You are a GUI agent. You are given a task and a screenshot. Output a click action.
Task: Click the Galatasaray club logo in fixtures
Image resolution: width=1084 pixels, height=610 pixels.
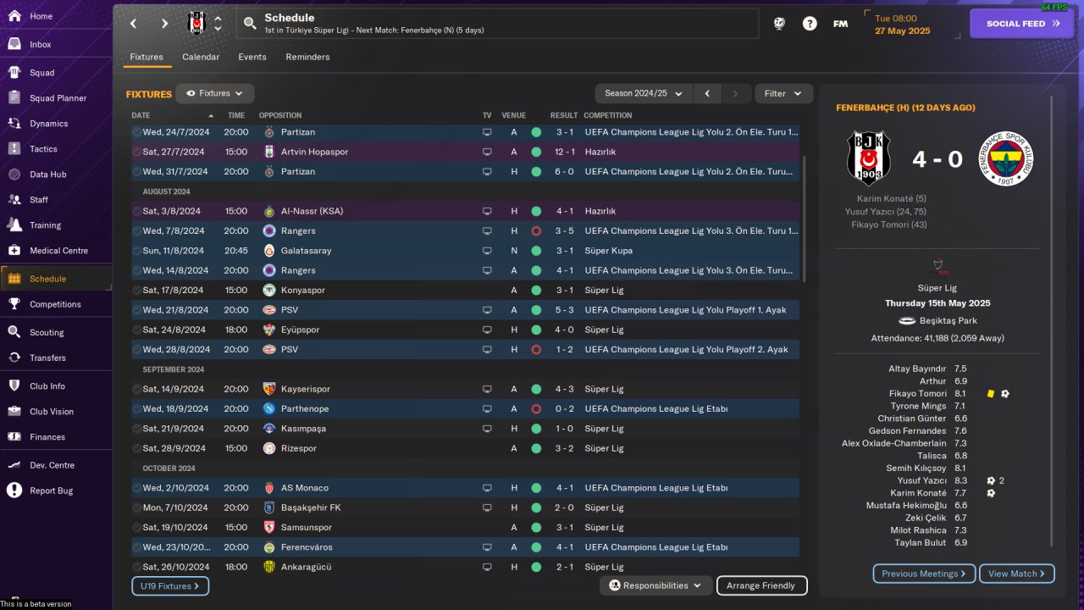(x=269, y=251)
